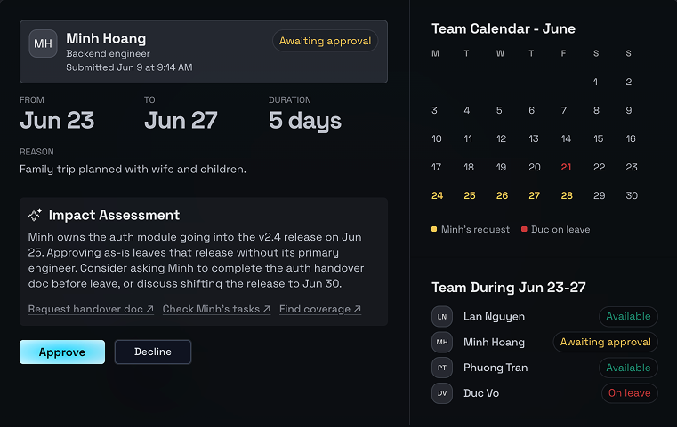Click Lan Nguyen's Available status badge
Viewport: 677px width, 427px height.
pyautogui.click(x=628, y=317)
